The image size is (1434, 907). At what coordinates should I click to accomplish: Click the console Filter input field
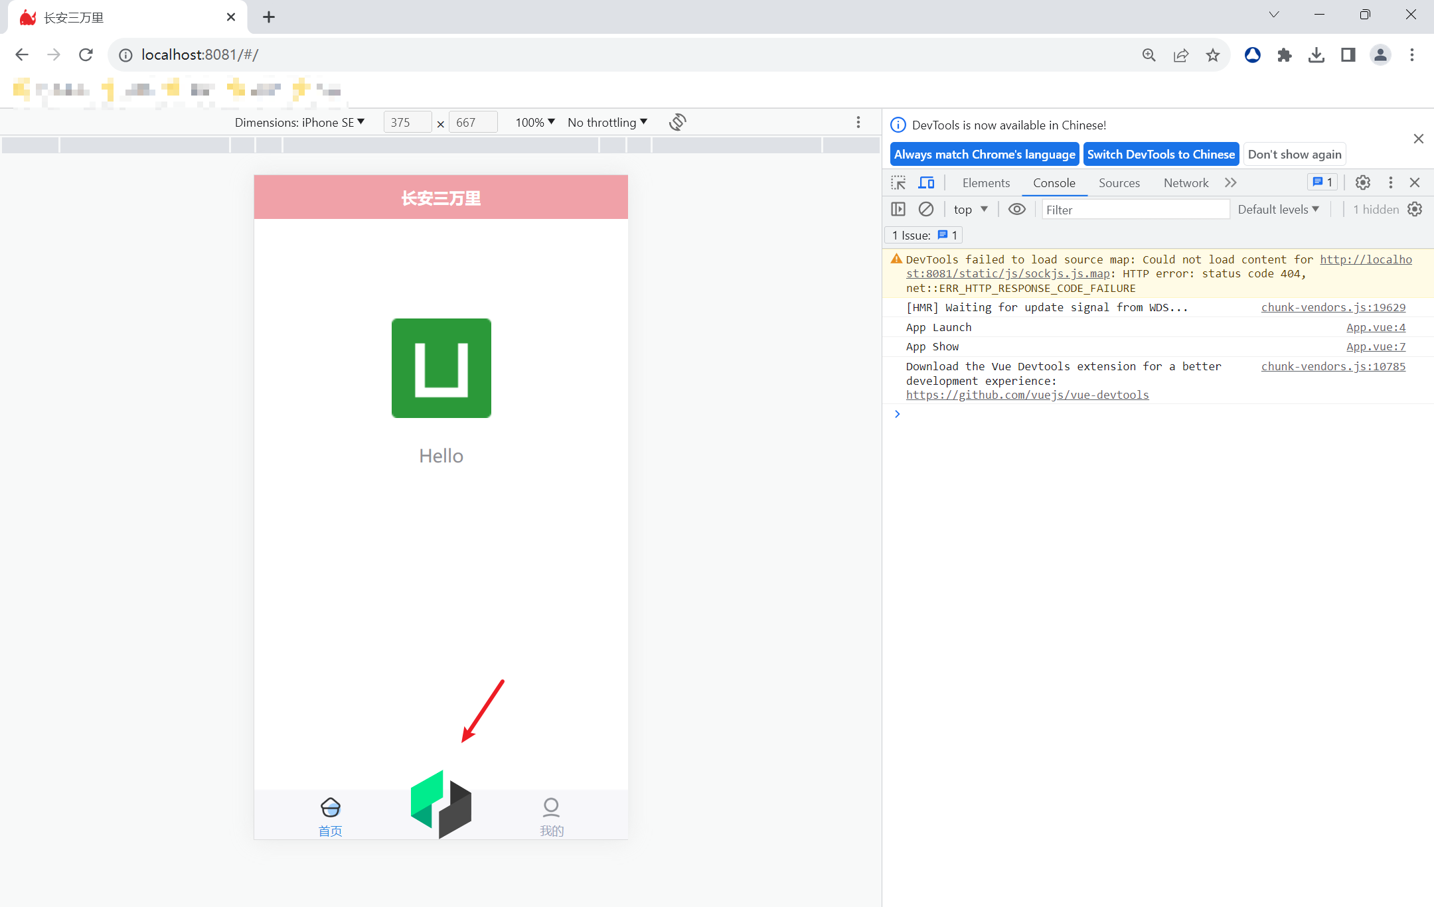click(x=1135, y=210)
